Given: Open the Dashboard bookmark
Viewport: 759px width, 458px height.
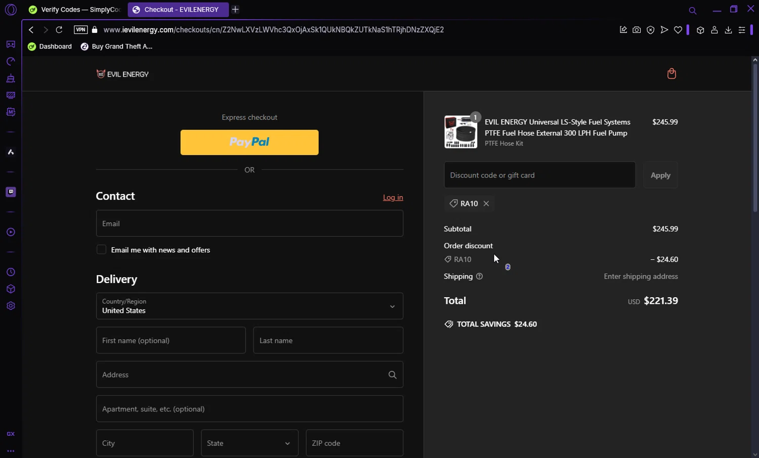Looking at the screenshot, I should [x=50, y=47].
